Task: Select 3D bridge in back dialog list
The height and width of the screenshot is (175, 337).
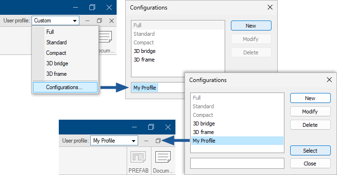Action: pyautogui.click(x=178, y=51)
